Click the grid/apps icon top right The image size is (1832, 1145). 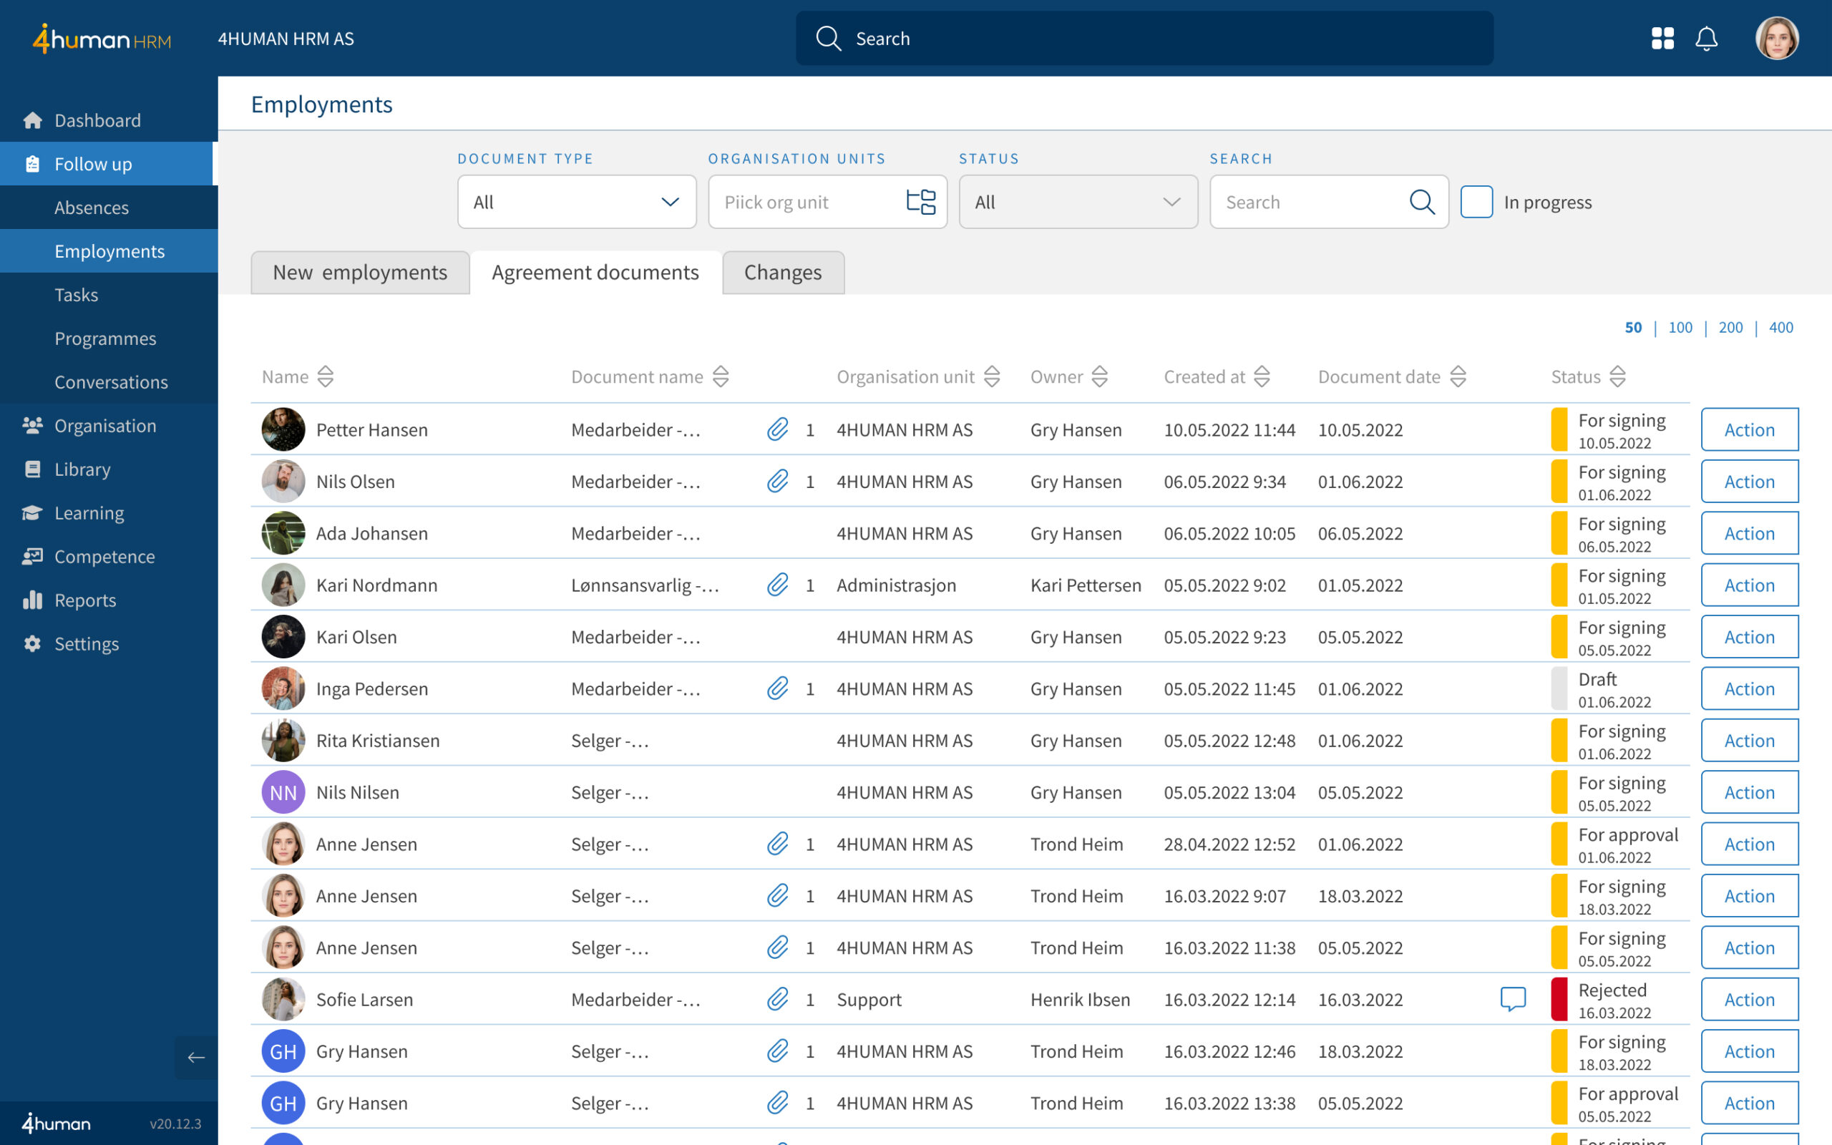pyautogui.click(x=1662, y=38)
